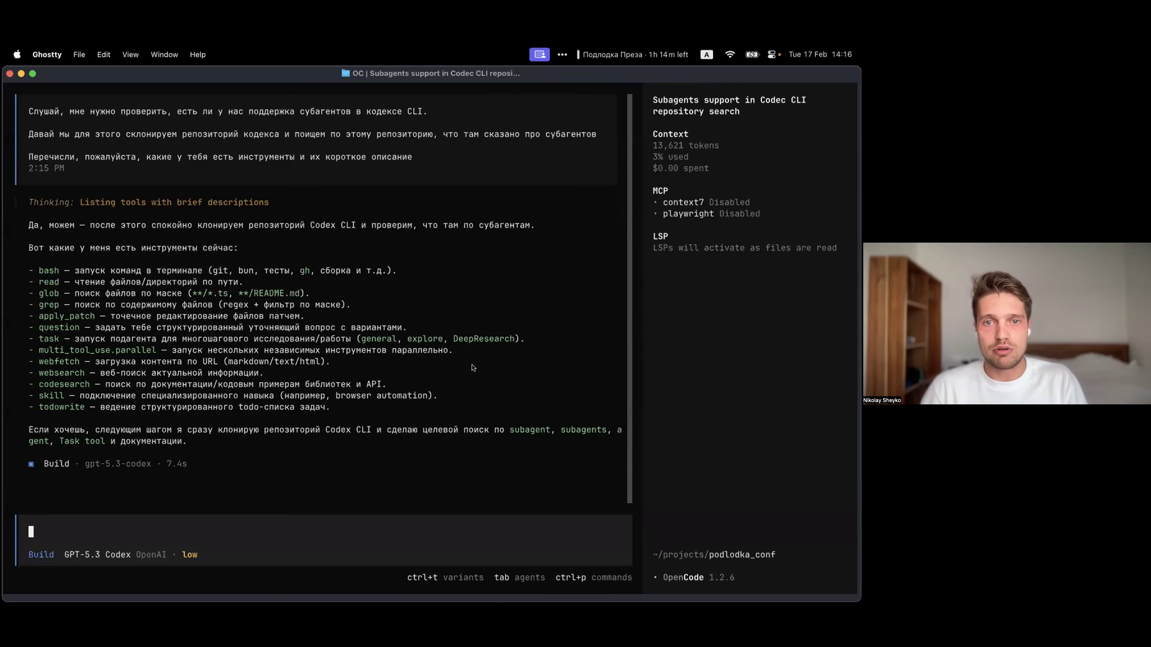Open the Help menu

click(x=197, y=54)
